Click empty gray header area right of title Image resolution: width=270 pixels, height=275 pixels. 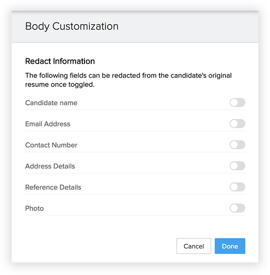[188, 27]
